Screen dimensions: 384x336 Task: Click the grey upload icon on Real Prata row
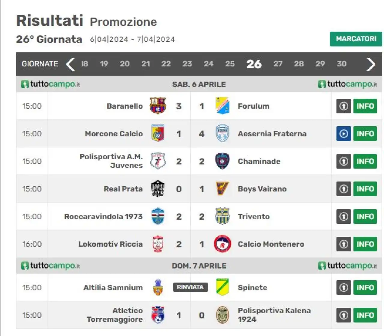point(343,189)
